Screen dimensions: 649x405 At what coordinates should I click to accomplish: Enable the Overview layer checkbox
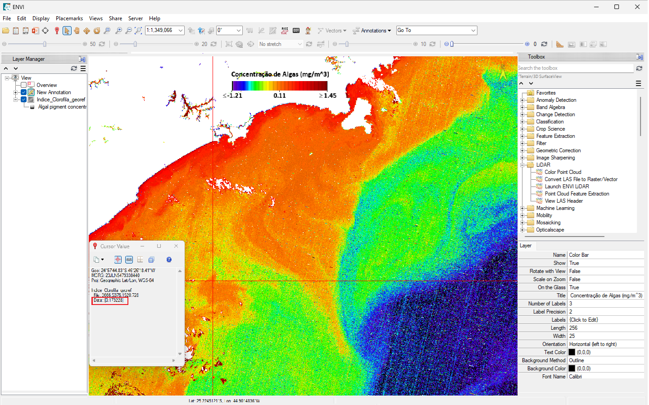(x=24, y=85)
